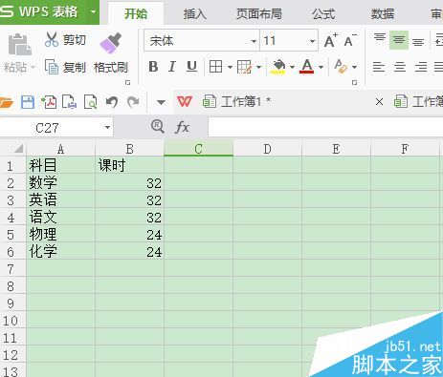
Task: Click cell containing 物理
Action: tap(60, 235)
